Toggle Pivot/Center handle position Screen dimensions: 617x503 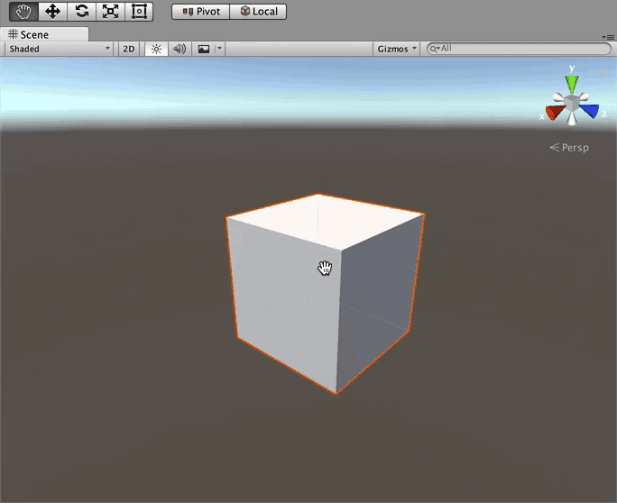[x=200, y=12]
